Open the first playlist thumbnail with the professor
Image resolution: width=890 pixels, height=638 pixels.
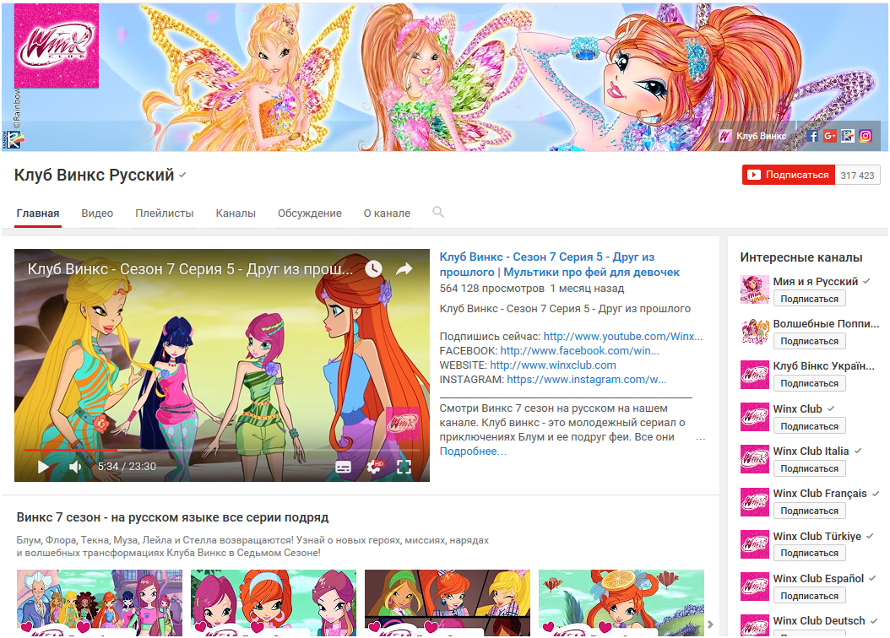click(100, 603)
